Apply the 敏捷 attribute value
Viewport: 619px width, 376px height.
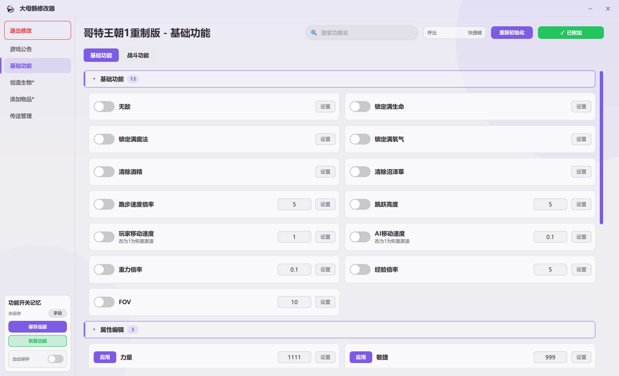click(361, 357)
